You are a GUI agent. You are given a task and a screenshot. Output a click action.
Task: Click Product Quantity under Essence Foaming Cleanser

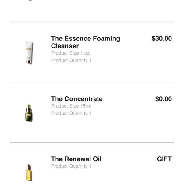coord(71,60)
